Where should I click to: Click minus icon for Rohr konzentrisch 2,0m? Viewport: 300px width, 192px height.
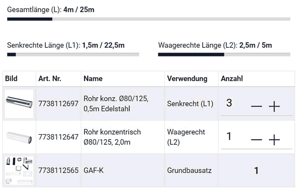tap(256, 140)
